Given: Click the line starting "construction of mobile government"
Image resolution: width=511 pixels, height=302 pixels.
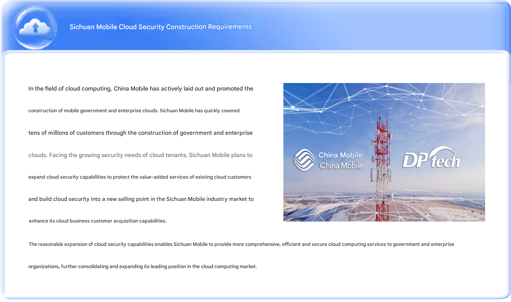Looking at the screenshot, I should tap(134, 111).
